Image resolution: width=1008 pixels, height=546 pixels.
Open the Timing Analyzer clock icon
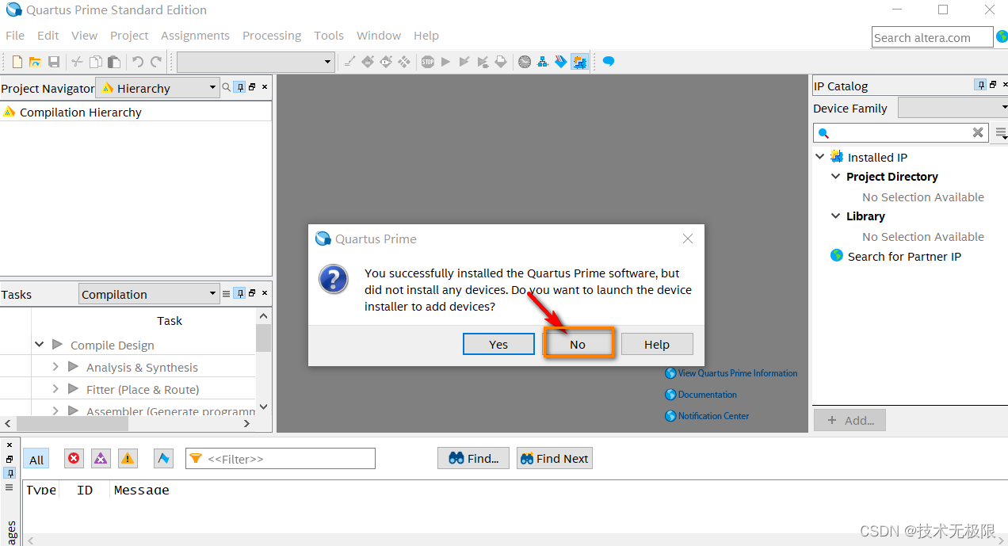tap(525, 62)
